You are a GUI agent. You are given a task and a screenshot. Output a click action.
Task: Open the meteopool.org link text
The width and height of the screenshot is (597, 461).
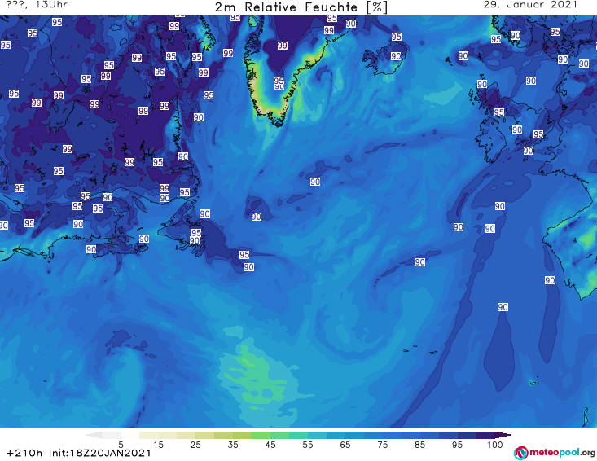562,453
